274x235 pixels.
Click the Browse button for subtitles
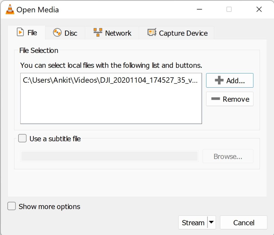point(228,156)
